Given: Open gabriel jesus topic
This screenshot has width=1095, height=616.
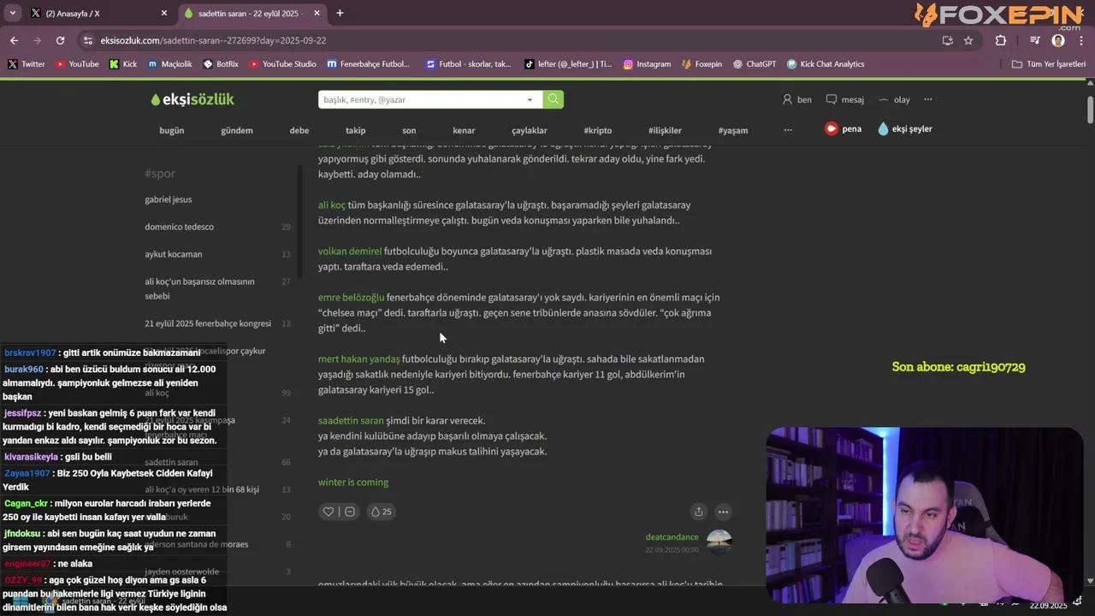Looking at the screenshot, I should pos(169,199).
